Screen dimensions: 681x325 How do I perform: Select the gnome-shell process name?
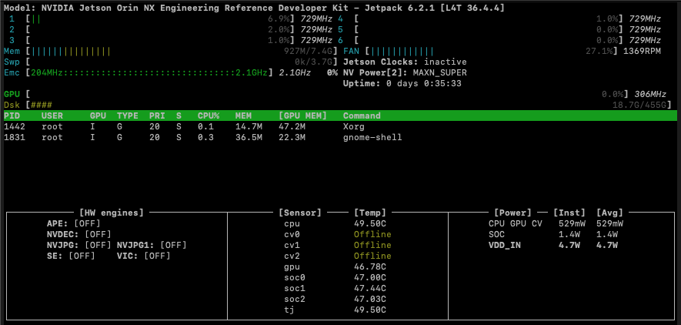pyautogui.click(x=372, y=137)
